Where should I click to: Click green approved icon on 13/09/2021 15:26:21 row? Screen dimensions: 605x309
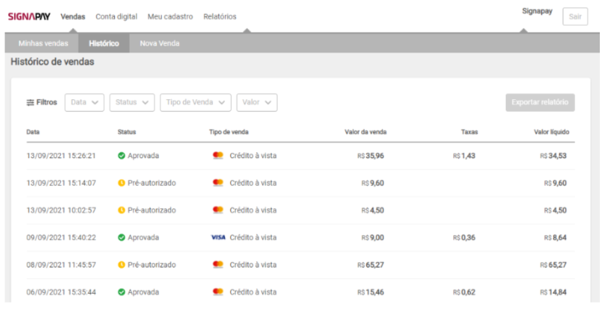click(121, 156)
